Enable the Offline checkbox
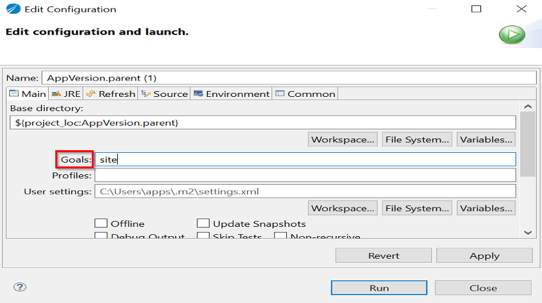 pos(101,224)
